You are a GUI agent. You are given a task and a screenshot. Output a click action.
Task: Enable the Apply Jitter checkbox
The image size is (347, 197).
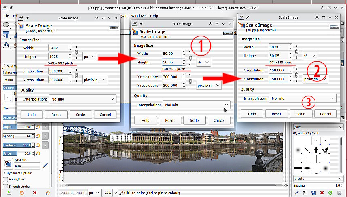(x=5, y=179)
